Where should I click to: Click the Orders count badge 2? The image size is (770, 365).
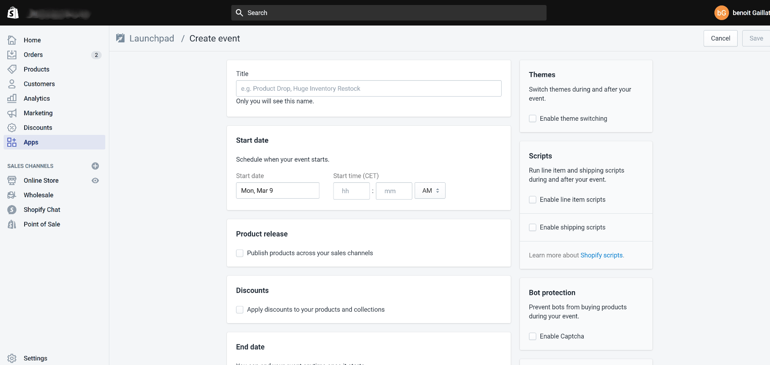96,55
